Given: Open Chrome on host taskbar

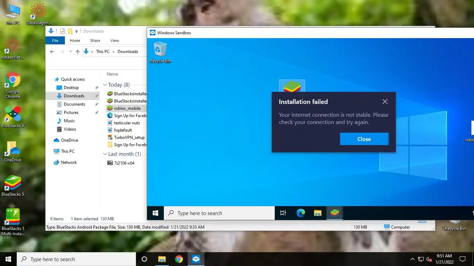Looking at the screenshot, I should (x=179, y=259).
